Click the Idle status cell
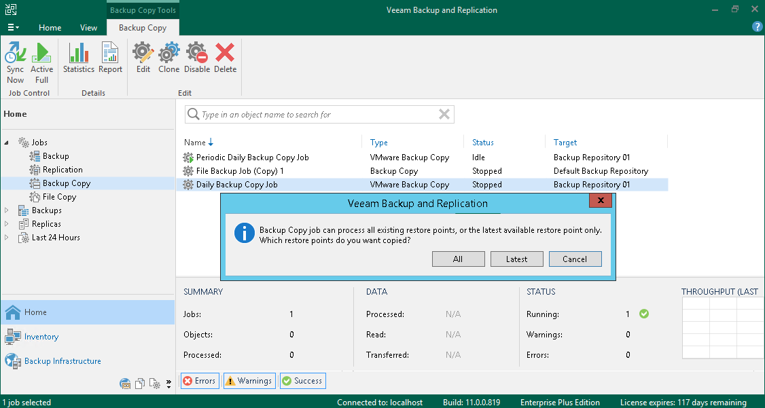Image resolution: width=765 pixels, height=408 pixels. (x=478, y=157)
